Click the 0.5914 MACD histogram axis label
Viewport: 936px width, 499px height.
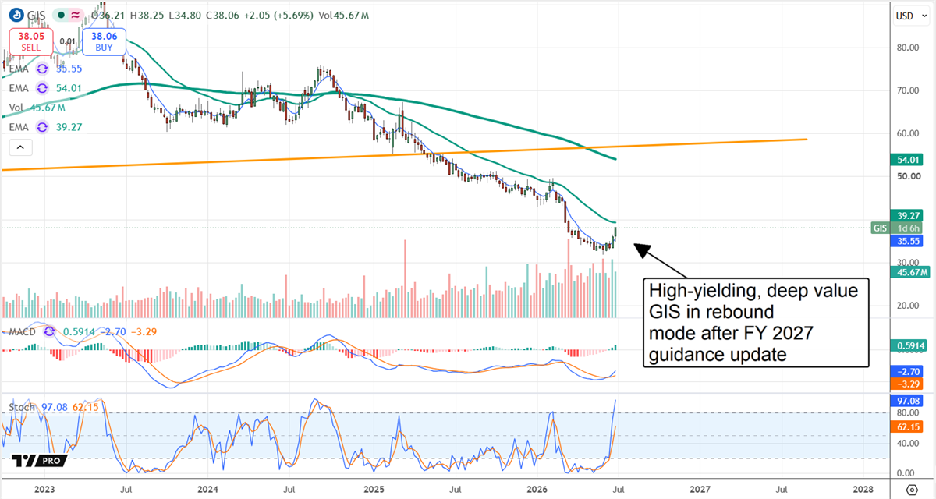coord(909,346)
